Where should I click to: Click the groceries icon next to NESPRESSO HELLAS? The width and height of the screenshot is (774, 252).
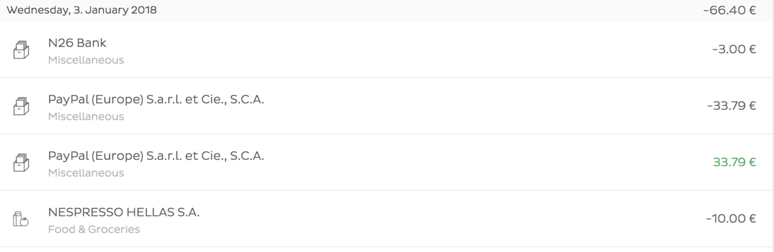coord(21,219)
